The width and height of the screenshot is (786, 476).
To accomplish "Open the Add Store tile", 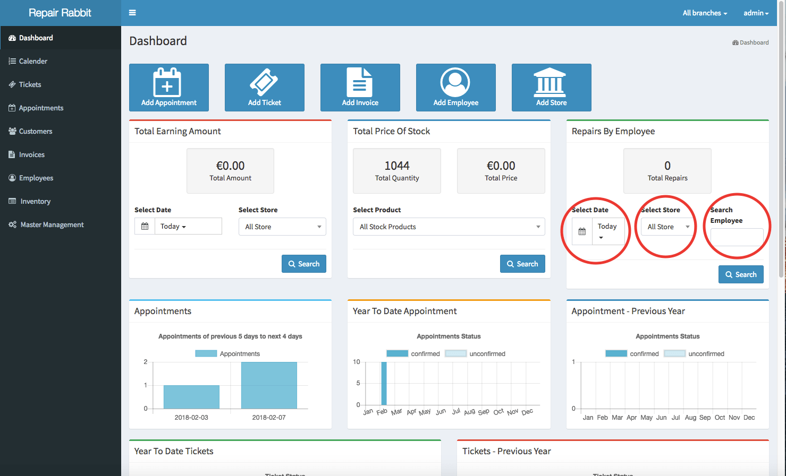I will point(552,88).
